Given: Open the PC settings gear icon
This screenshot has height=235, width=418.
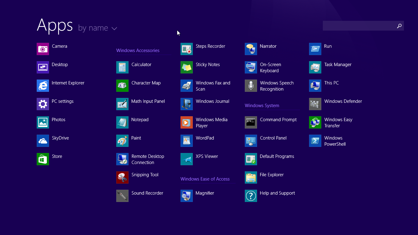Looking at the screenshot, I should tap(43, 104).
